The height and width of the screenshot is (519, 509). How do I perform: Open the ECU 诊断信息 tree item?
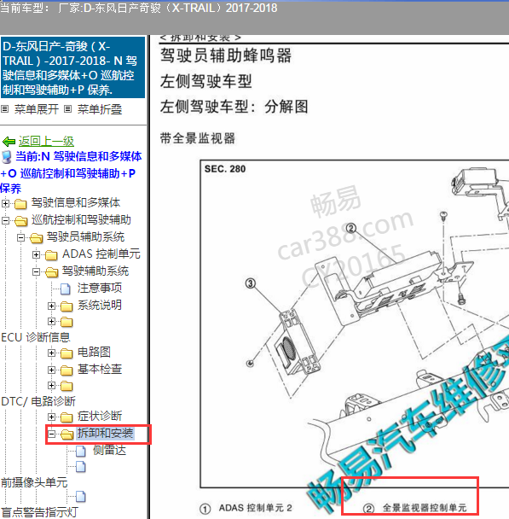coord(36,337)
